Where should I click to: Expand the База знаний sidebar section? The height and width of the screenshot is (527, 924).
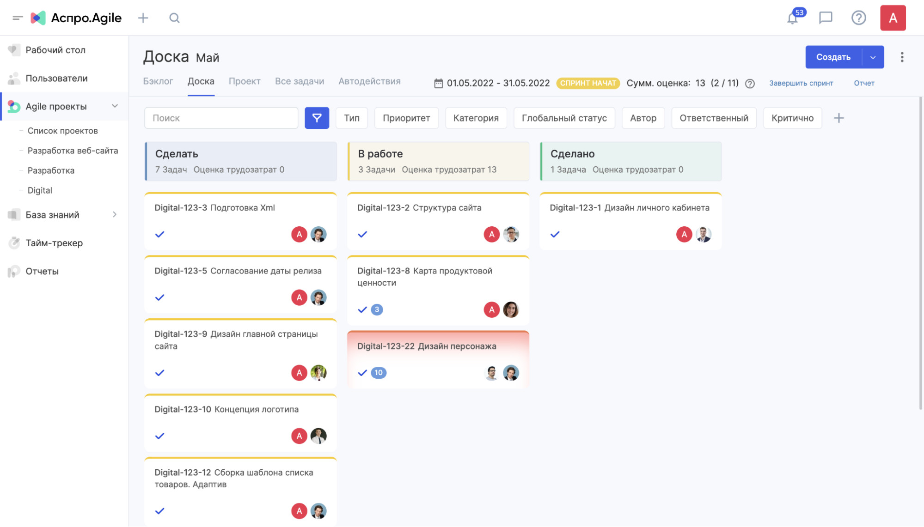click(115, 215)
